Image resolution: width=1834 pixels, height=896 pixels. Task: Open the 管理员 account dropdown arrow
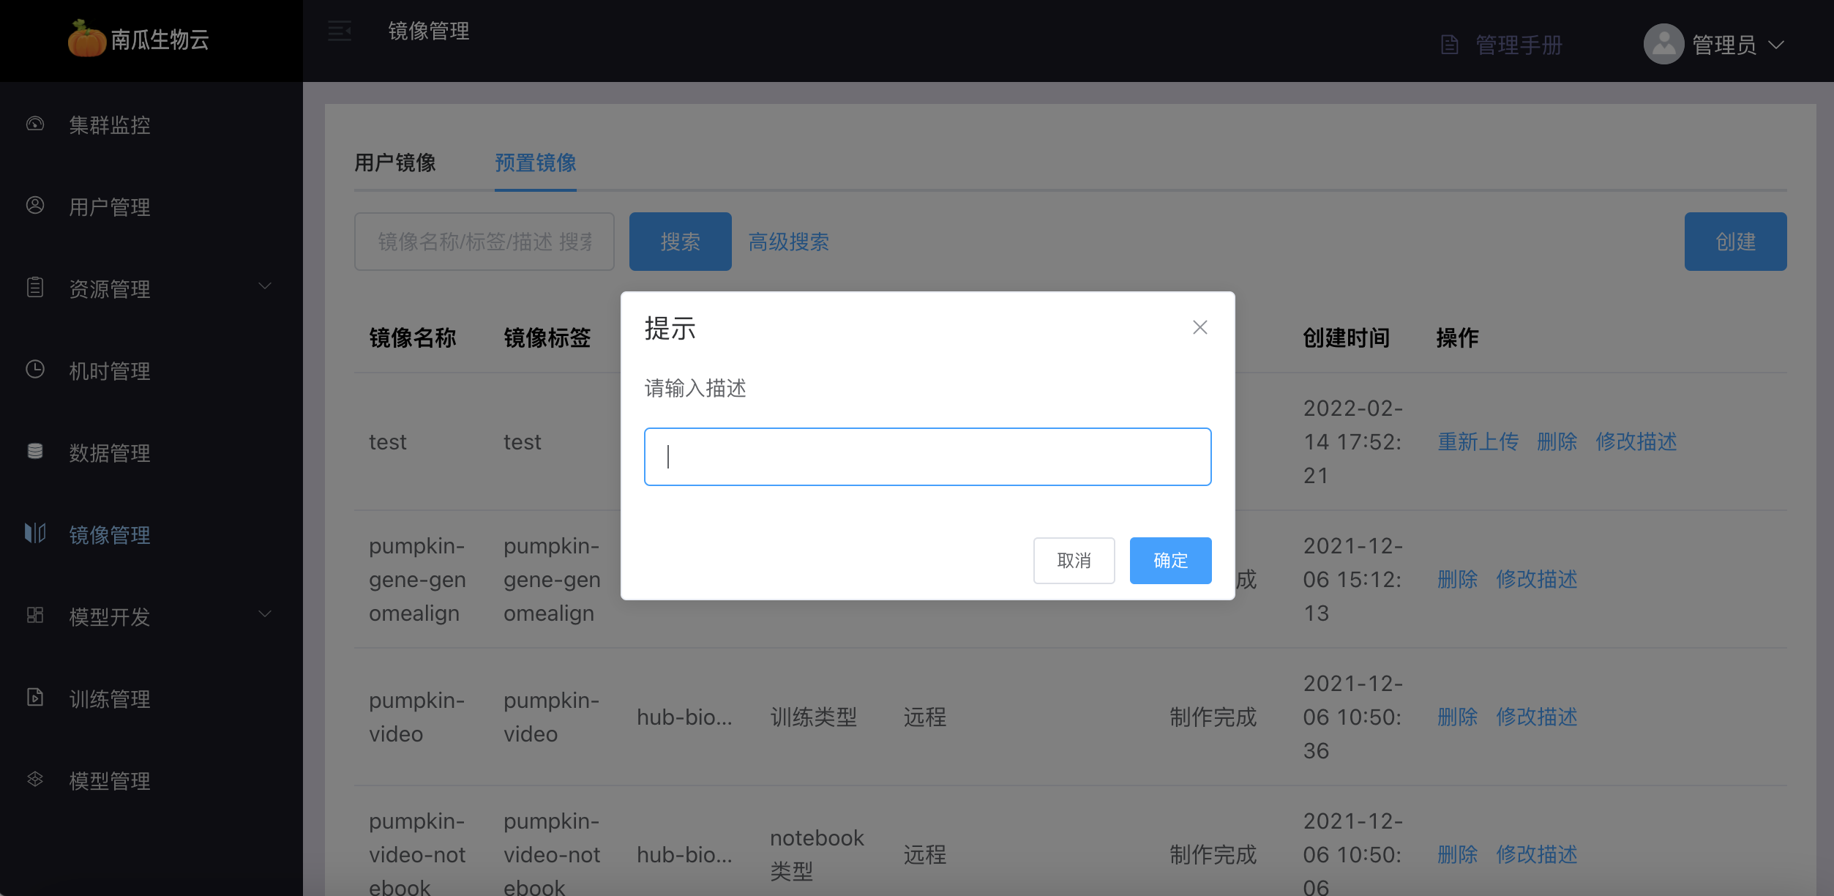tap(1776, 45)
